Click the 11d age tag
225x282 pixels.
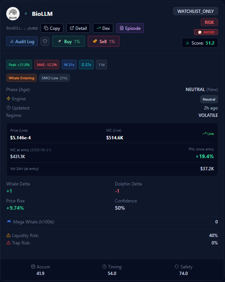click(101, 65)
